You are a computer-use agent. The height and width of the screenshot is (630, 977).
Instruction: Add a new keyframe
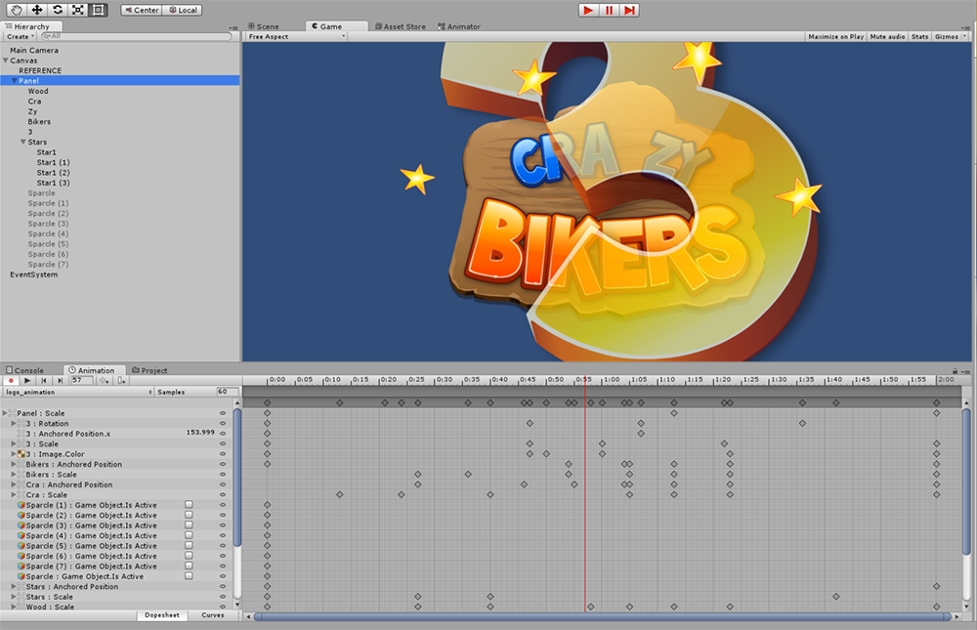(x=105, y=381)
